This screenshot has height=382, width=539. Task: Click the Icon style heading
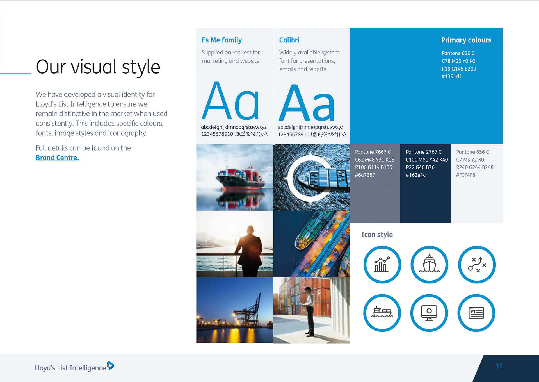pos(377,235)
